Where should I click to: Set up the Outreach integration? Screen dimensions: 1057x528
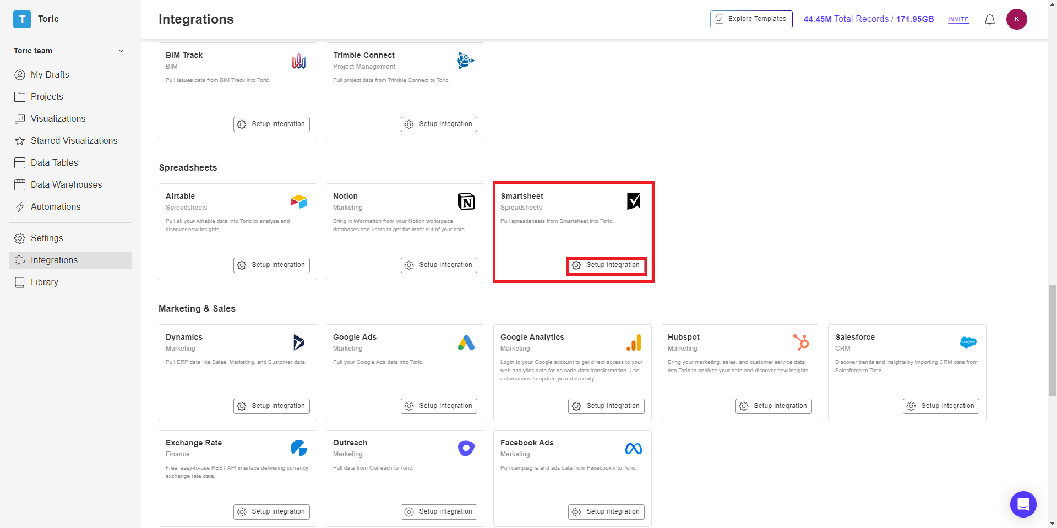439,512
